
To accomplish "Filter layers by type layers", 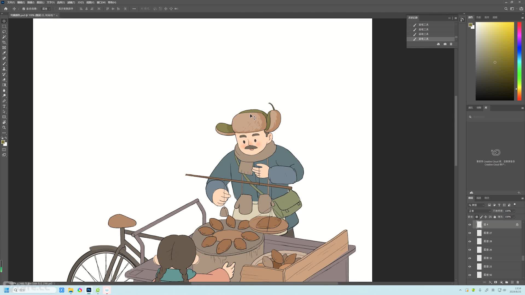I will (499, 205).
